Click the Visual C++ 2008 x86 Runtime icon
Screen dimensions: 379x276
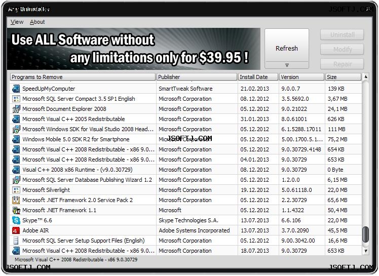click(x=16, y=170)
